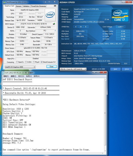Click CPU Clock value 3599.8 MHz
Image resolution: width=133 pixels, height=156 pixels.
pyautogui.click(x=80, y=31)
